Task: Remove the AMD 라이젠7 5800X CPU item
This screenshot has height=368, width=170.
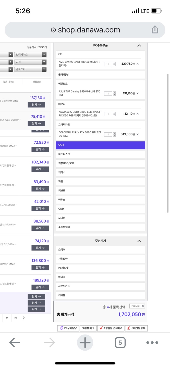Action: point(138,64)
